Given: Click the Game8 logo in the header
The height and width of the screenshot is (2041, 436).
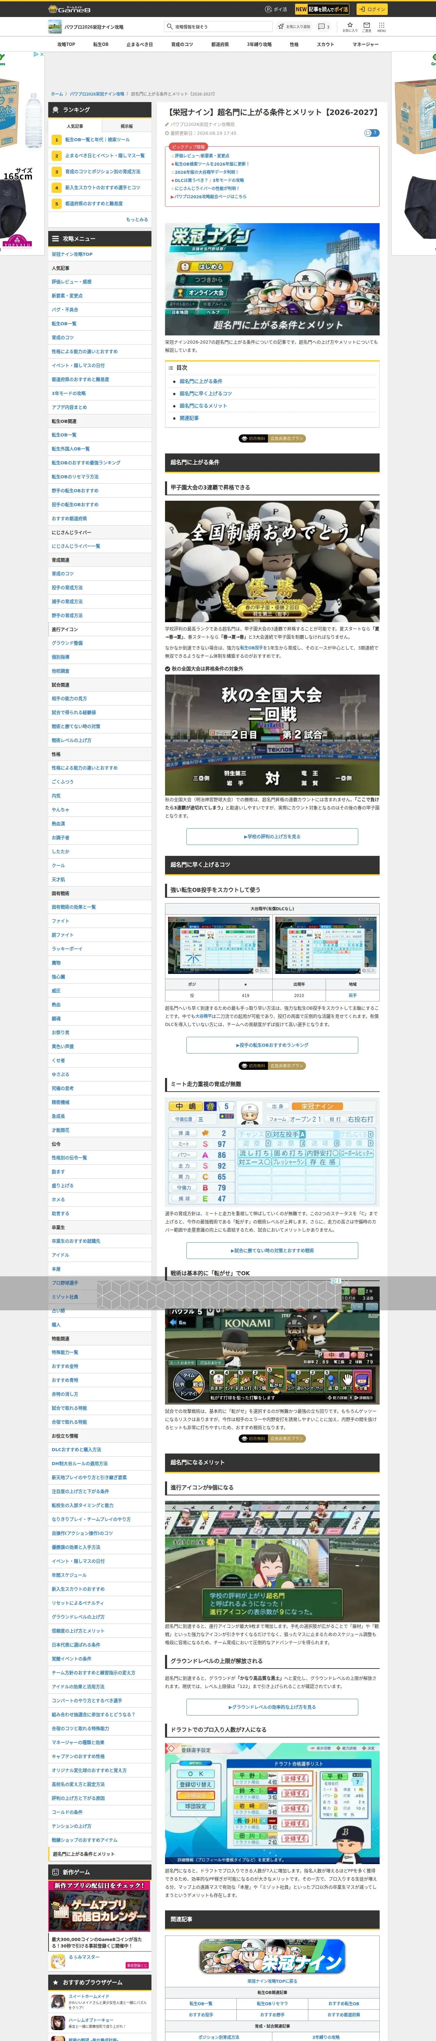Looking at the screenshot, I should pos(69,10).
